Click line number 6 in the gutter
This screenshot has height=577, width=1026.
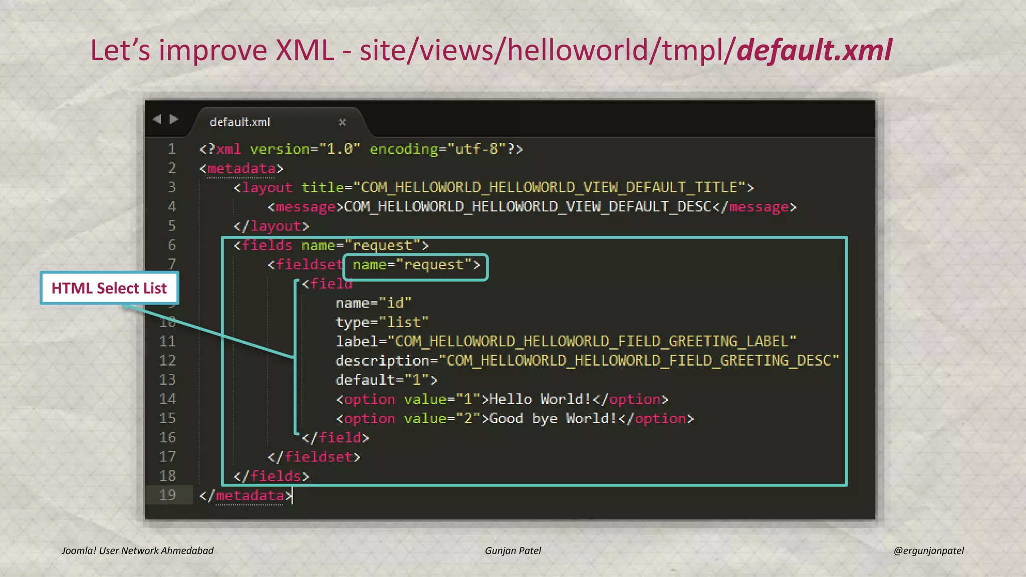point(171,245)
